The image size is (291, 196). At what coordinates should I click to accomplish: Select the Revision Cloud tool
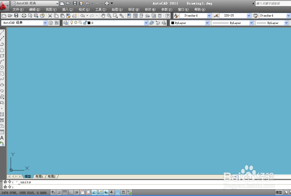click(2, 73)
